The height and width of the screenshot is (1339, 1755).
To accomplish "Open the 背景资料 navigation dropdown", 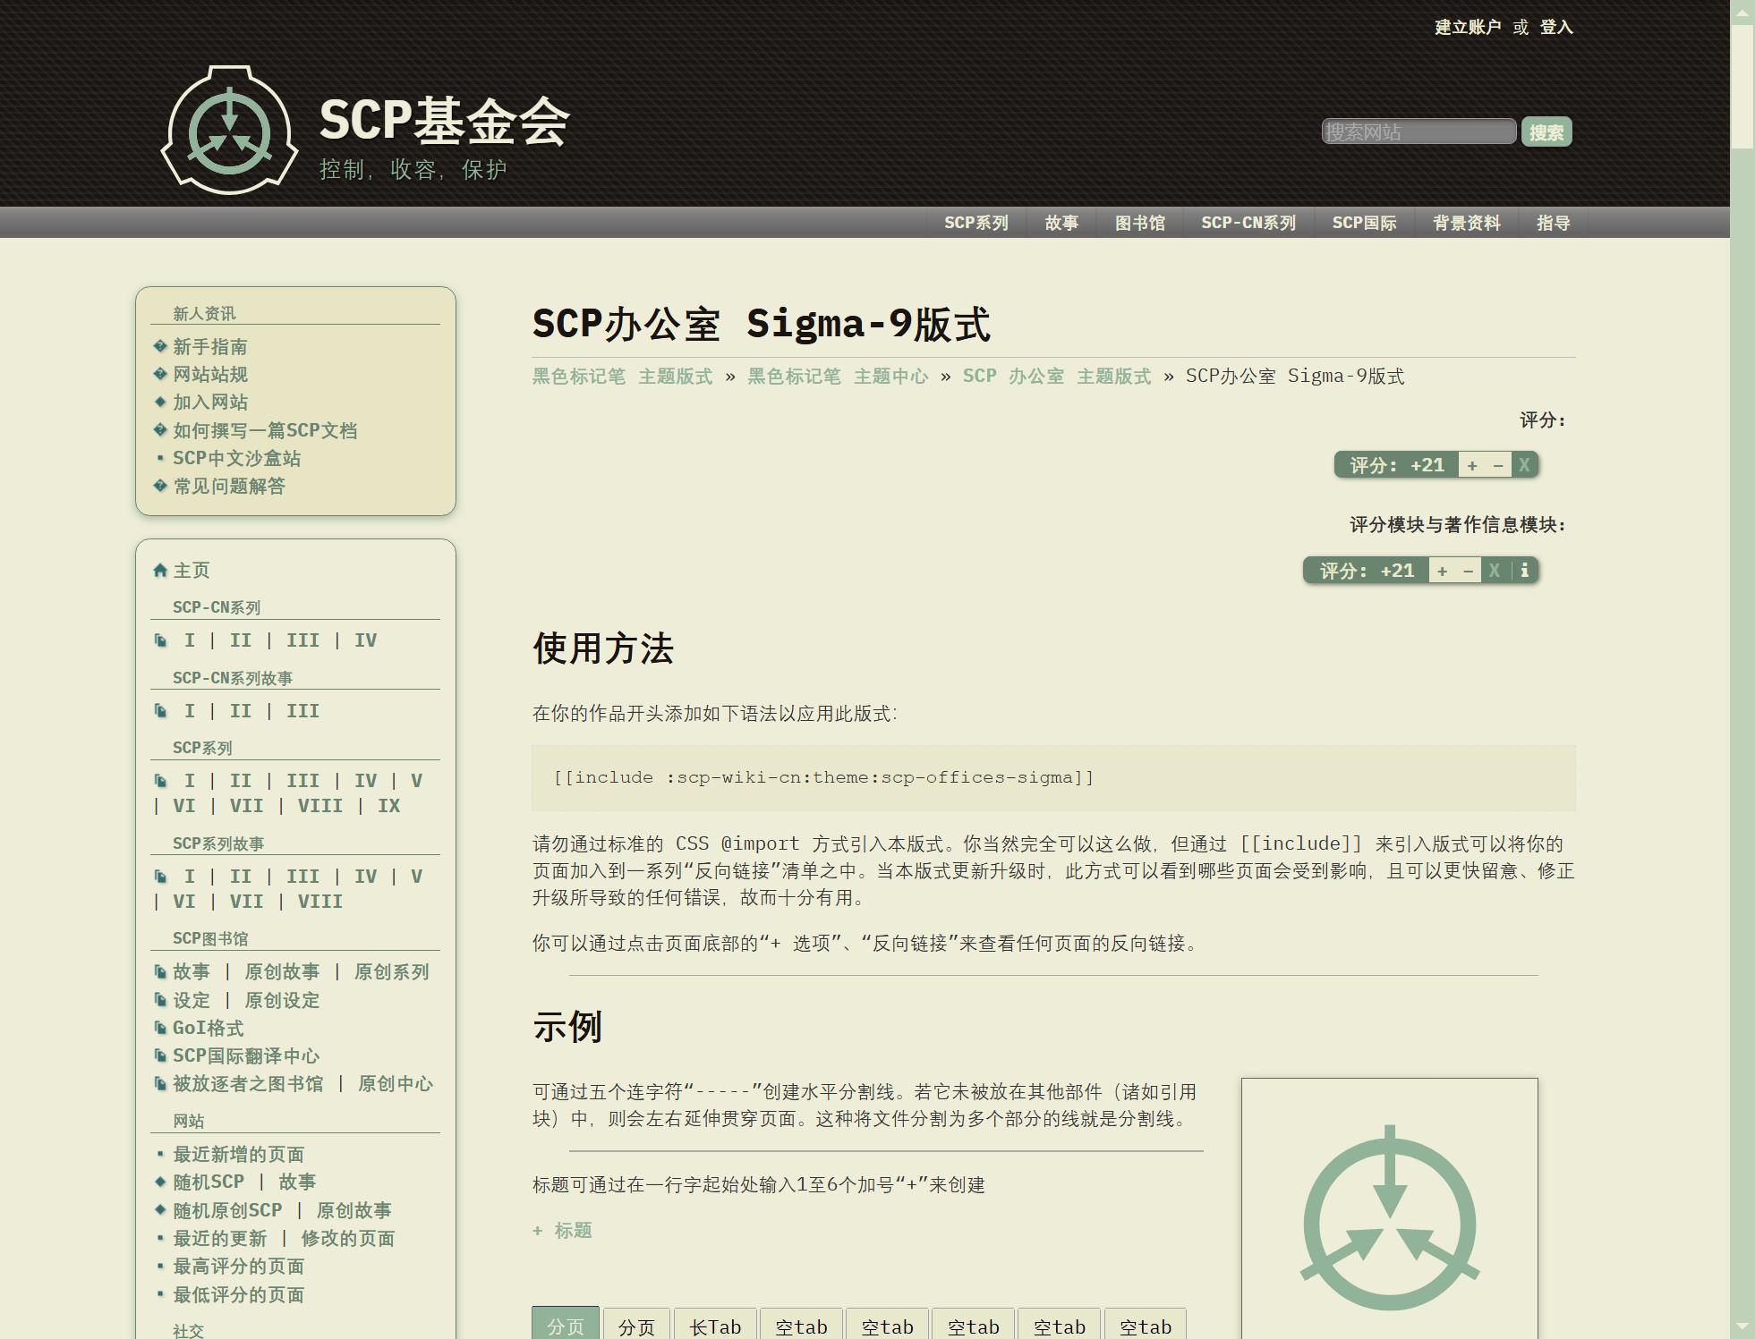I will (x=1466, y=223).
